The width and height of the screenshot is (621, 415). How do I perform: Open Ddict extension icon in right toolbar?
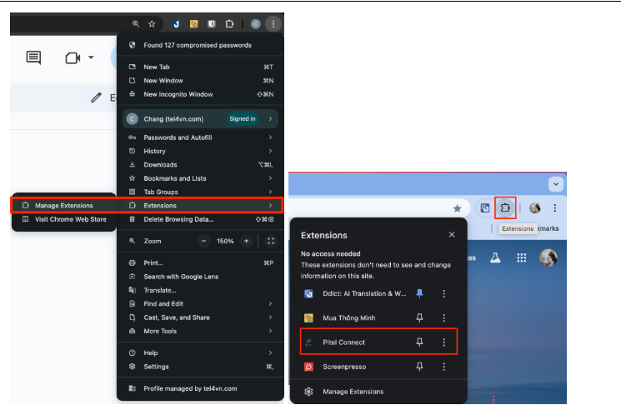pos(485,207)
